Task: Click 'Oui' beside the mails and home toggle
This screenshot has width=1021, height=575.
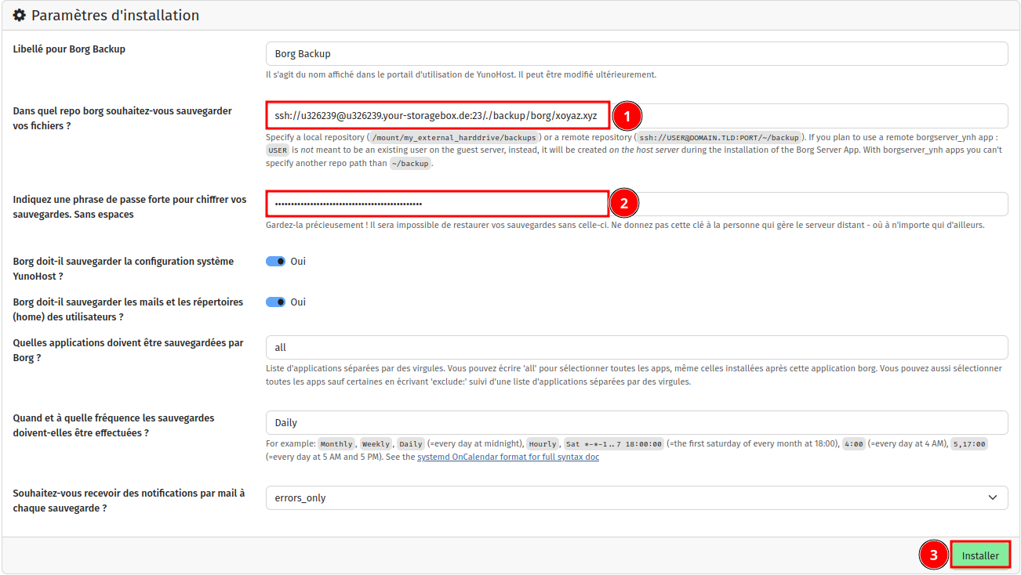Action: tap(298, 302)
